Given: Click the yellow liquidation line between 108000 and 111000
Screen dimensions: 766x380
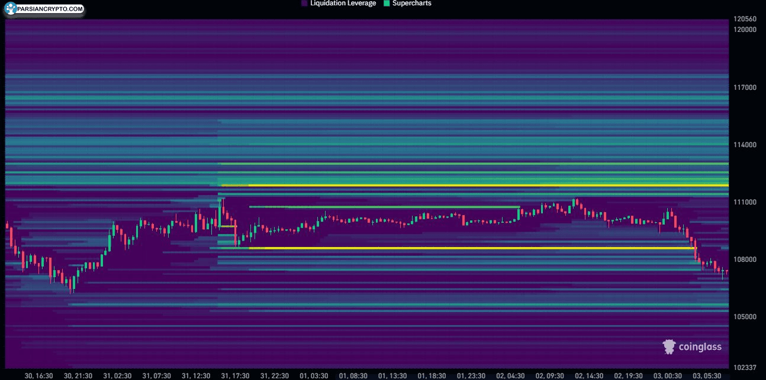Looking at the screenshot, I should point(474,248).
